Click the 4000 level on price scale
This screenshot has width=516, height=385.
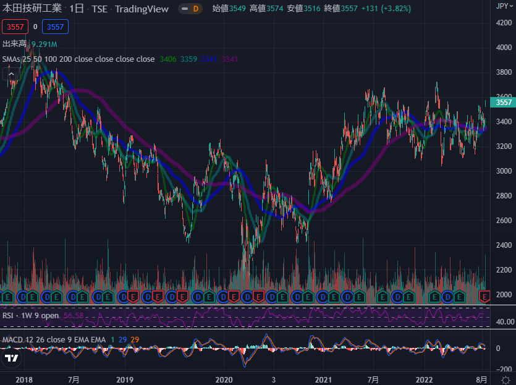tap(504, 48)
